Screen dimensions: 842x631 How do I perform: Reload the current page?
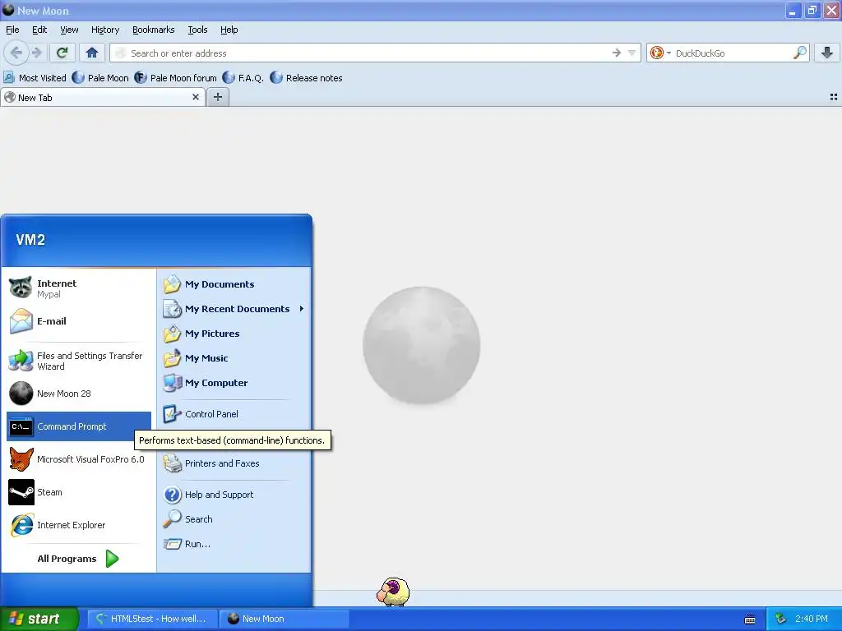[62, 53]
